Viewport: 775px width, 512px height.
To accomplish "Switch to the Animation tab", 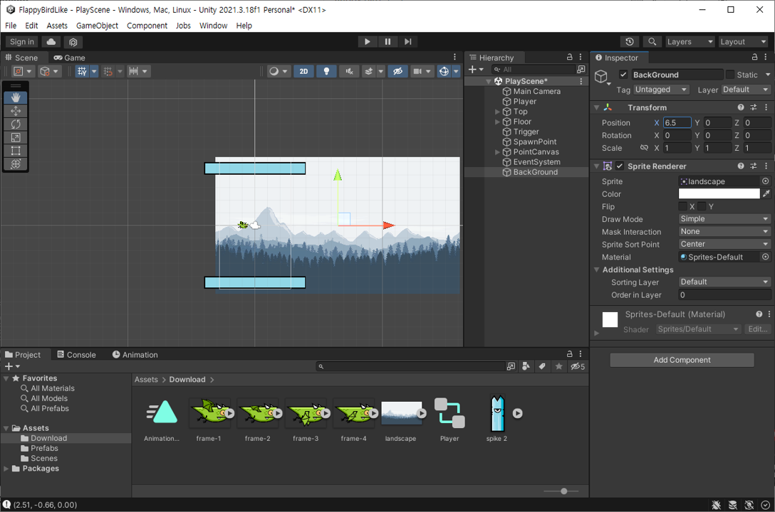I will 135,355.
